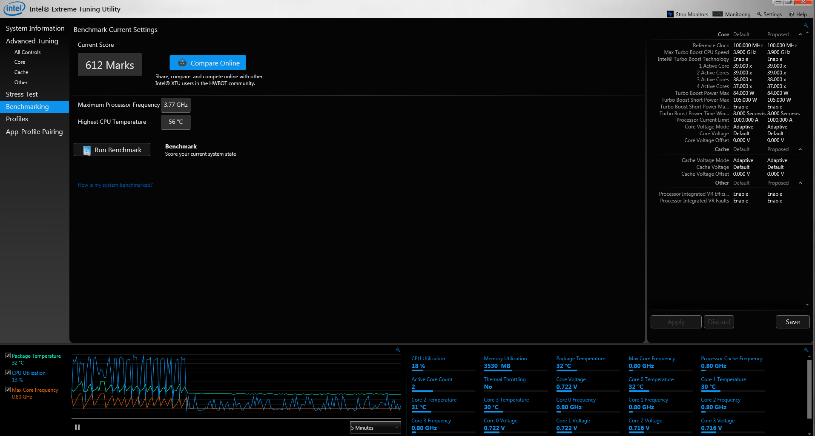Viewport: 815px width, 436px height.
Task: Collapse the Core settings section
Action: (x=800, y=34)
